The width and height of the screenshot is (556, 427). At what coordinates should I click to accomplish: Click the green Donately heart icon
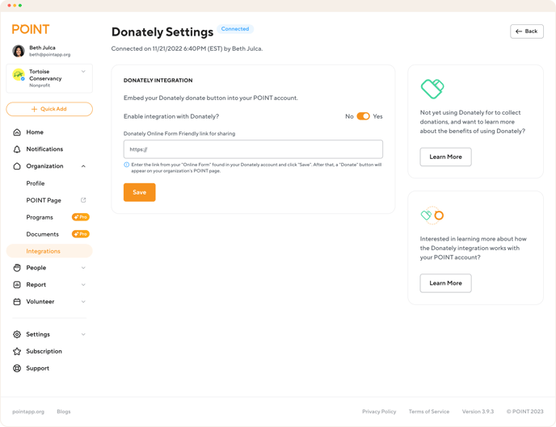point(432,89)
